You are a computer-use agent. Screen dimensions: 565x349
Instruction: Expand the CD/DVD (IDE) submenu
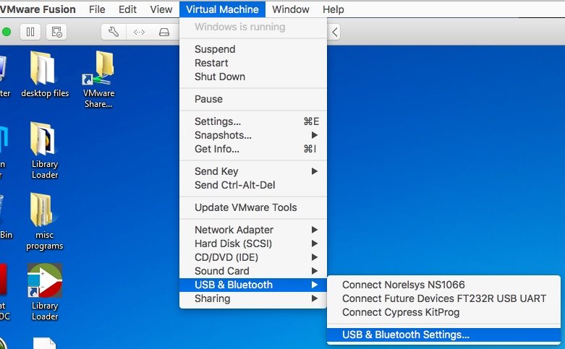(x=253, y=257)
